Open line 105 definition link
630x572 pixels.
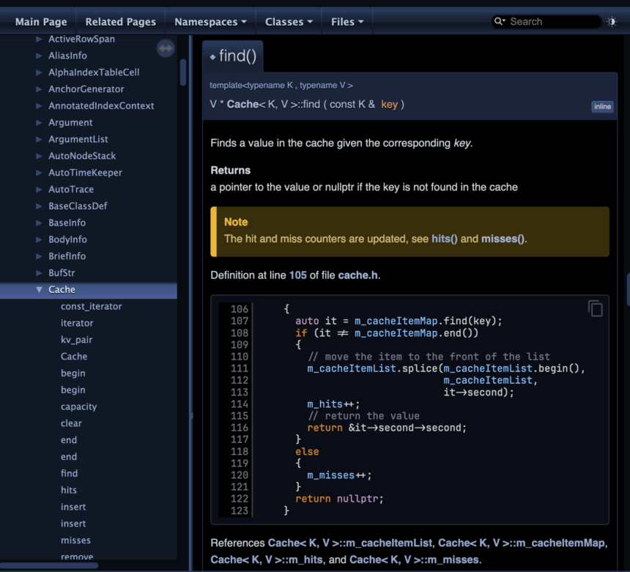[x=297, y=275]
